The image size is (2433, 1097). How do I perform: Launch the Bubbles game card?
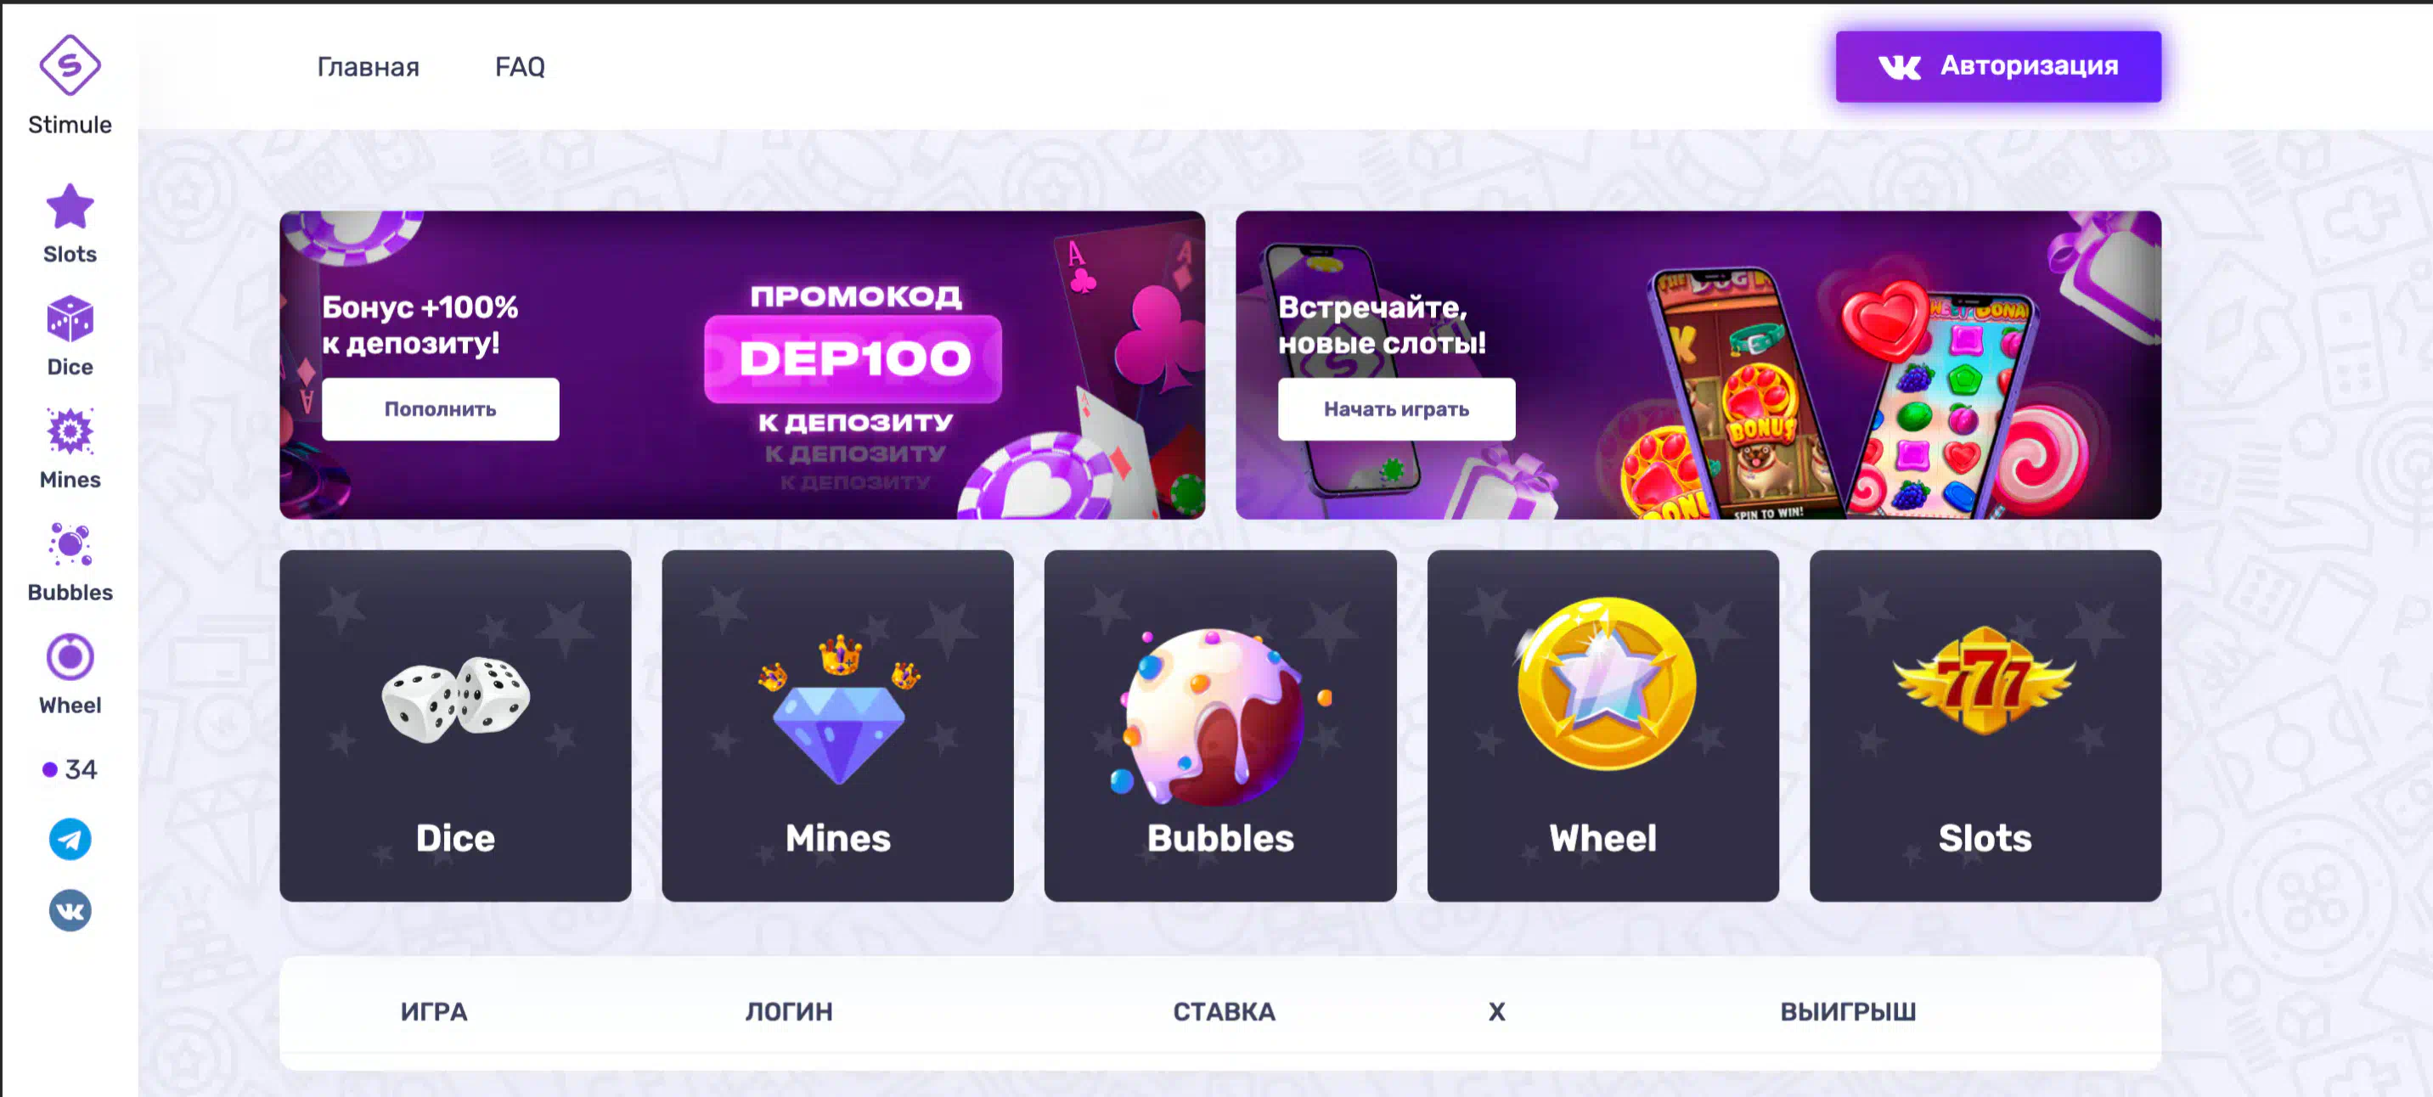(x=1220, y=726)
